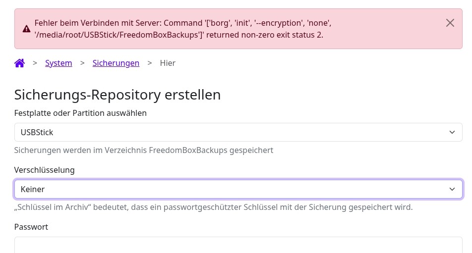
Task: Click the chevron arrow on the Keiner selector
Action: [x=452, y=189]
